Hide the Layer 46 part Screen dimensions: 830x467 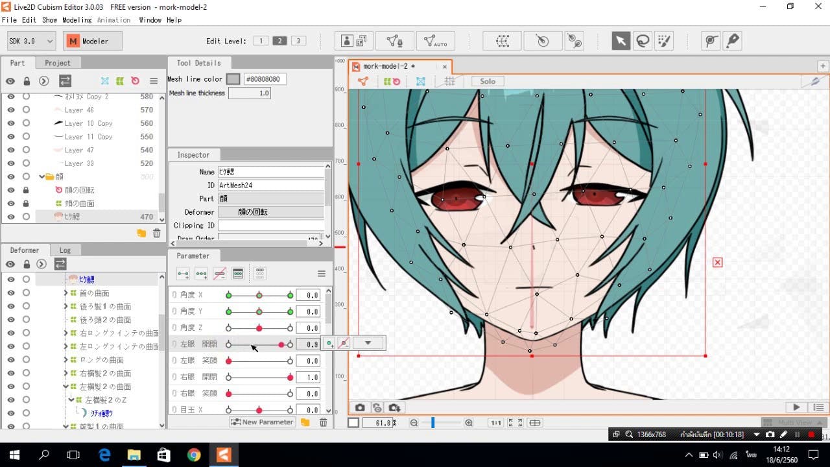[x=10, y=110]
